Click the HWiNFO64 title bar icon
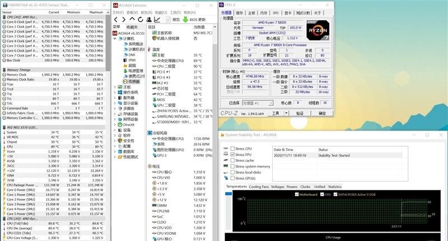The image size is (448, 241). tap(4, 5)
